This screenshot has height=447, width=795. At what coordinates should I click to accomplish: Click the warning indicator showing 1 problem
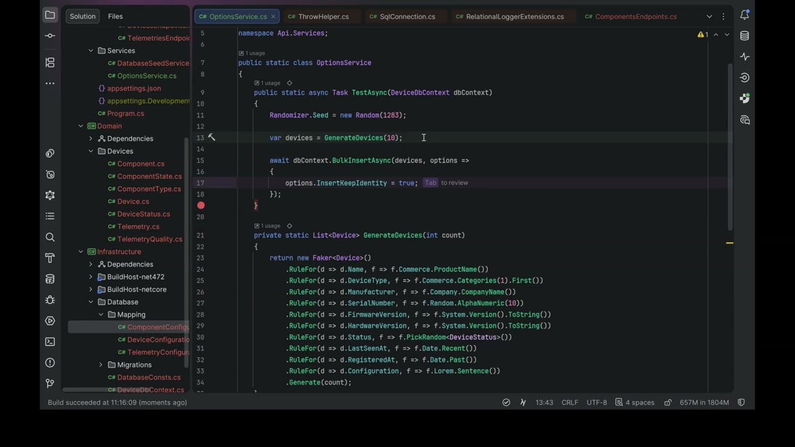point(702,35)
